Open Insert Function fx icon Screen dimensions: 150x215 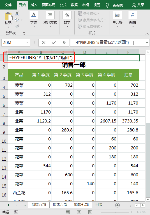pyautogui.click(x=64, y=43)
